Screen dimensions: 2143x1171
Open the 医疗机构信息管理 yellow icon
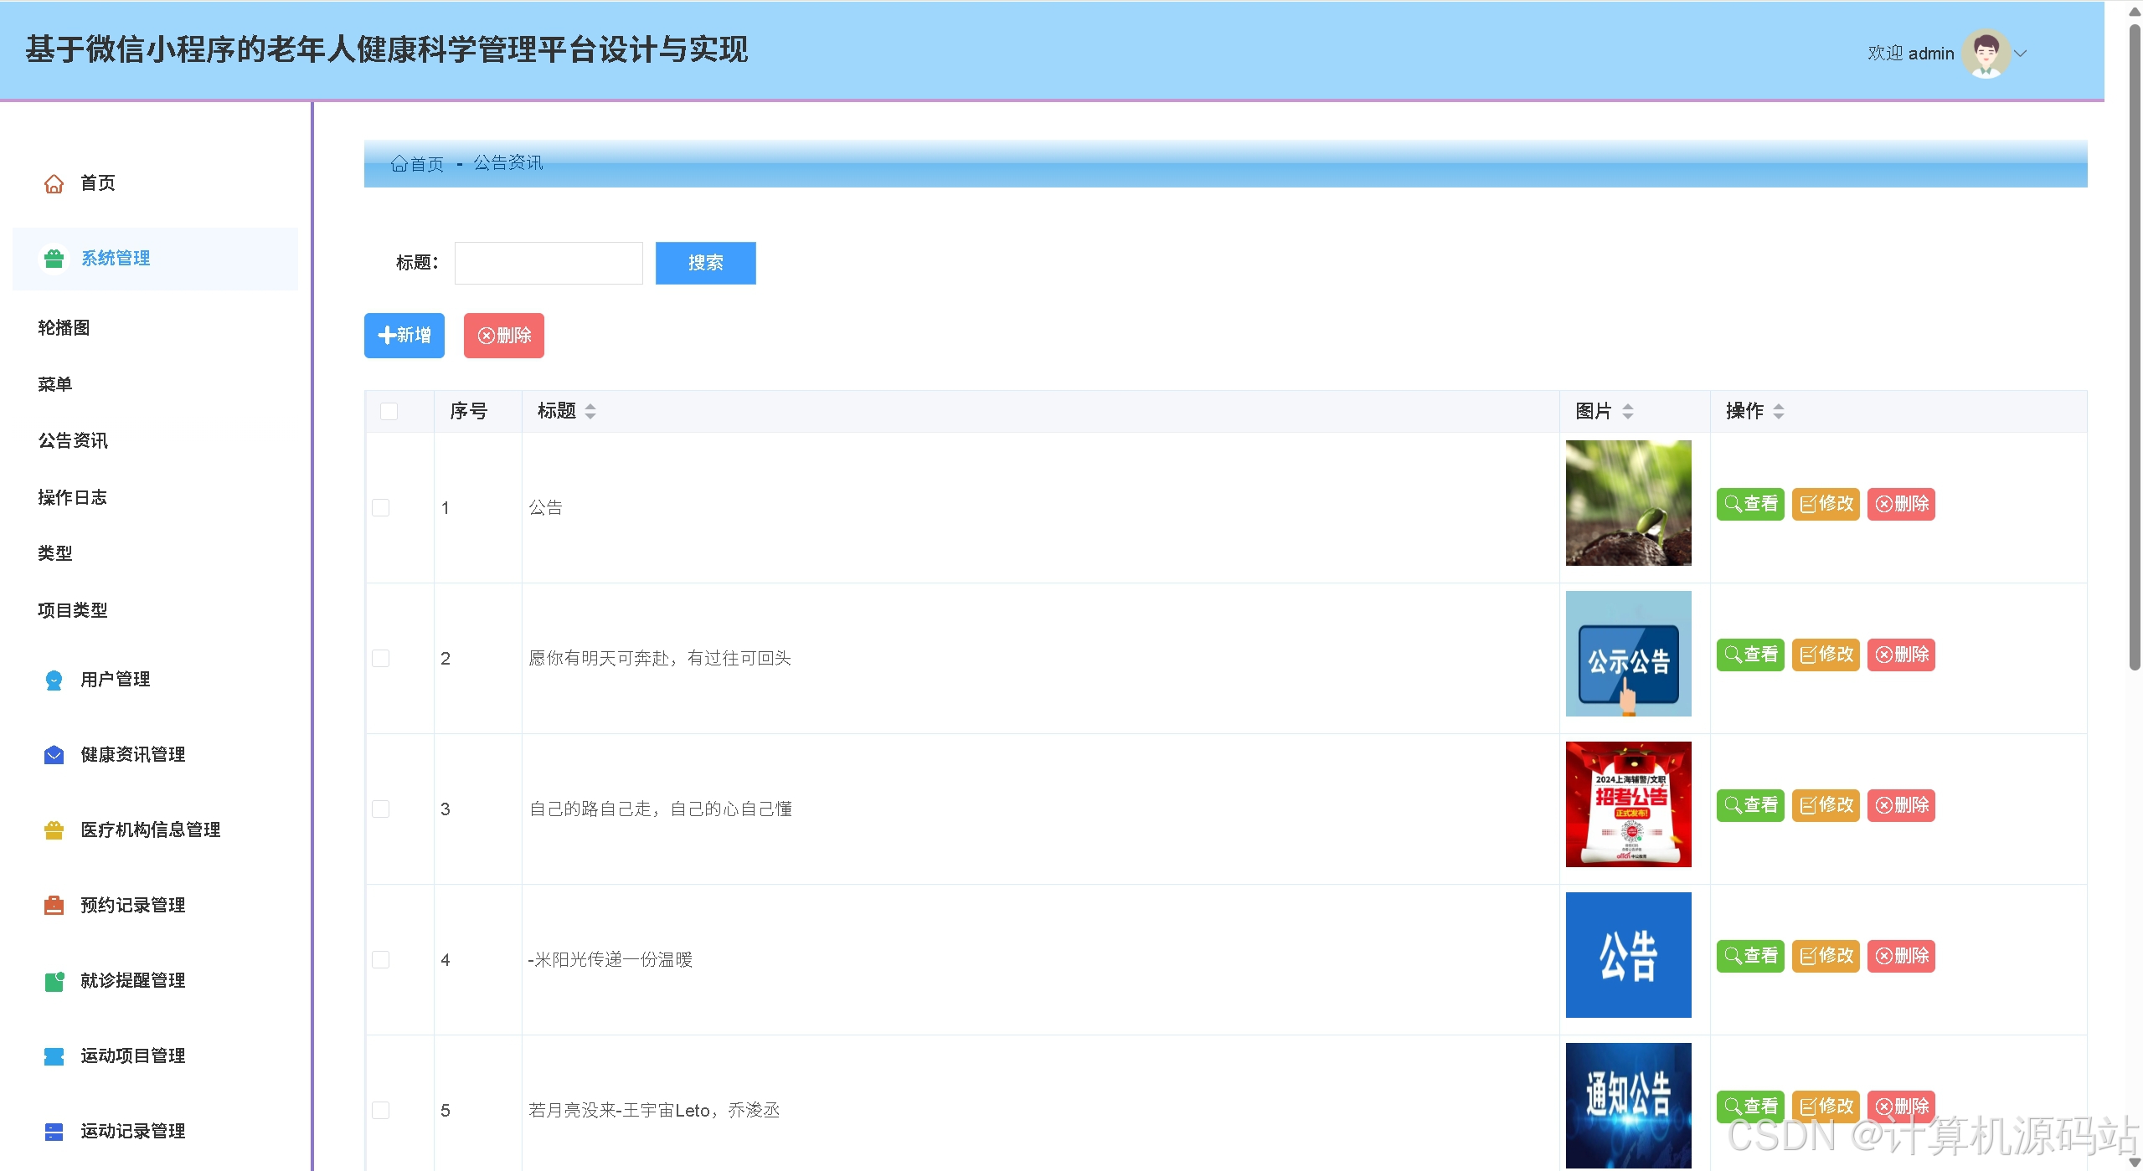[54, 830]
